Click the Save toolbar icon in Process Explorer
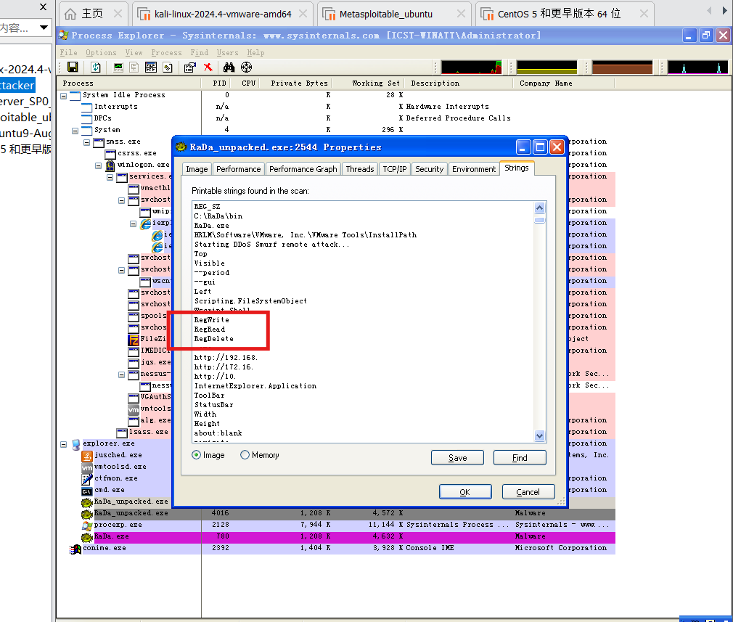 coord(73,67)
